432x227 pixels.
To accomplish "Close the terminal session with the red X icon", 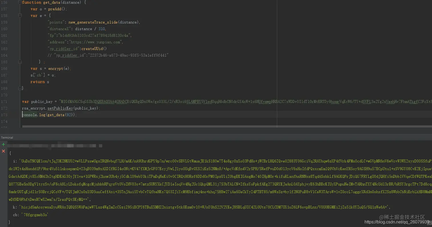I will (3, 151).
